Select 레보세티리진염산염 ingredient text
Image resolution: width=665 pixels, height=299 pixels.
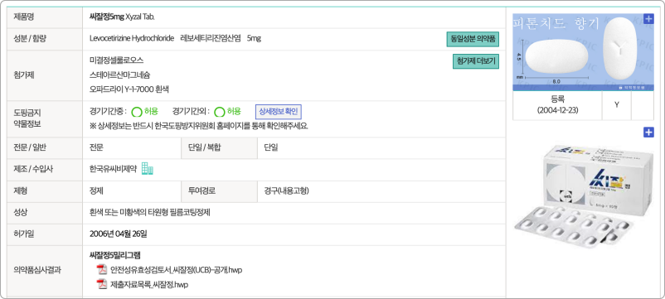tap(211, 39)
